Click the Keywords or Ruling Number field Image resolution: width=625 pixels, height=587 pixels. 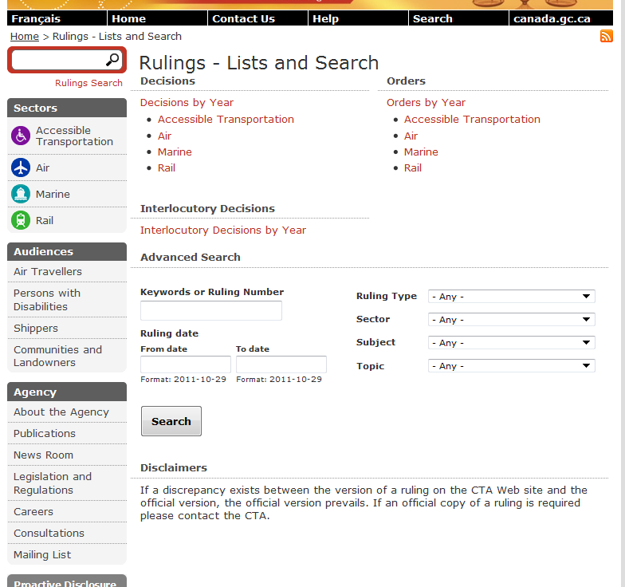tap(211, 311)
